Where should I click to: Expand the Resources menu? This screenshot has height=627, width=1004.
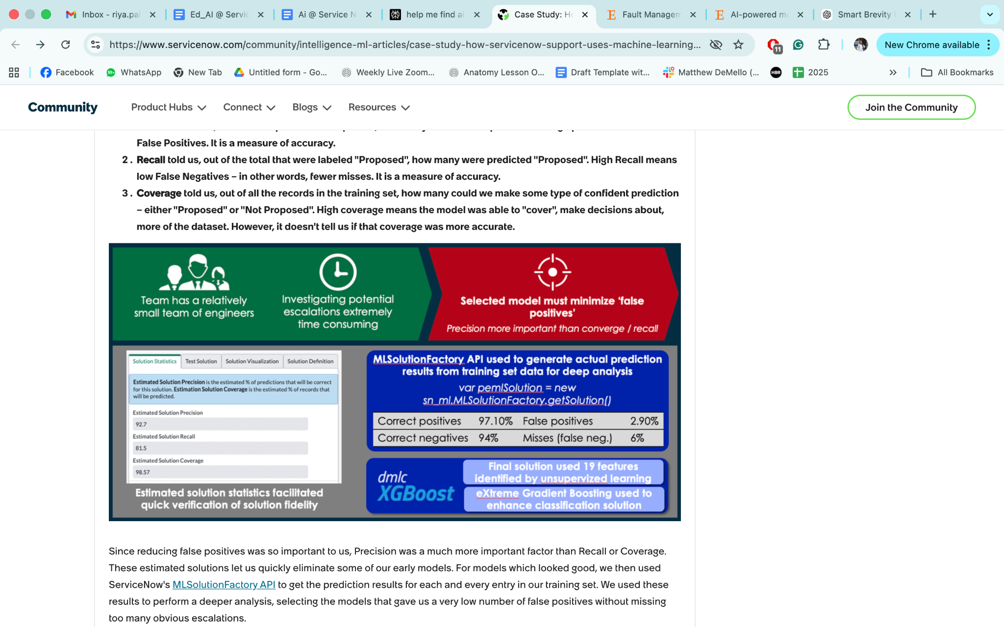[379, 107]
